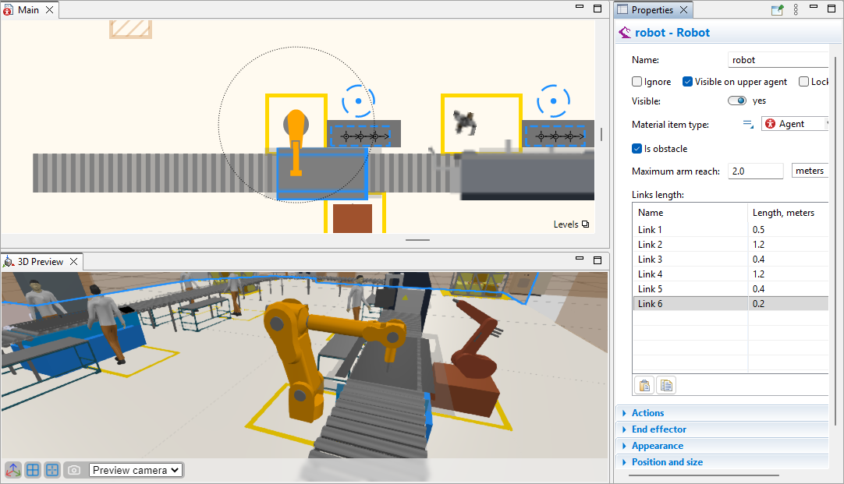The height and width of the screenshot is (484, 844).
Task: Toggle the Visible switch off
Action: pyautogui.click(x=736, y=101)
